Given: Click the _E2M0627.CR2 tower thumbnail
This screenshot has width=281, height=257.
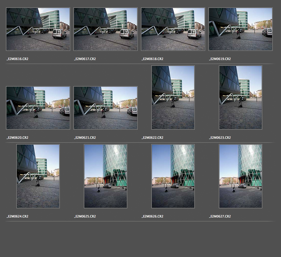Looking at the screenshot, I should (241, 176).
